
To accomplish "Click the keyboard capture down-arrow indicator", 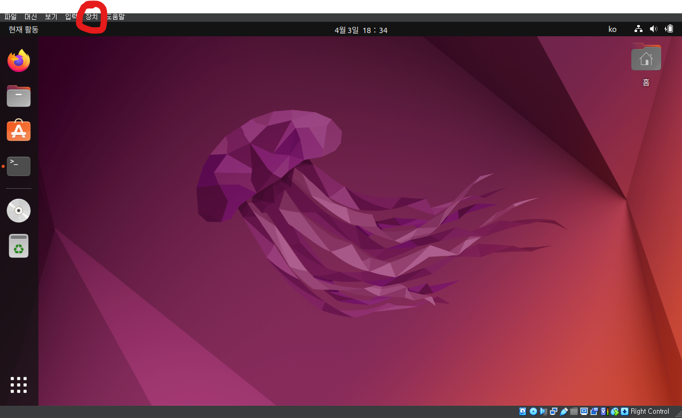I will pos(624,412).
